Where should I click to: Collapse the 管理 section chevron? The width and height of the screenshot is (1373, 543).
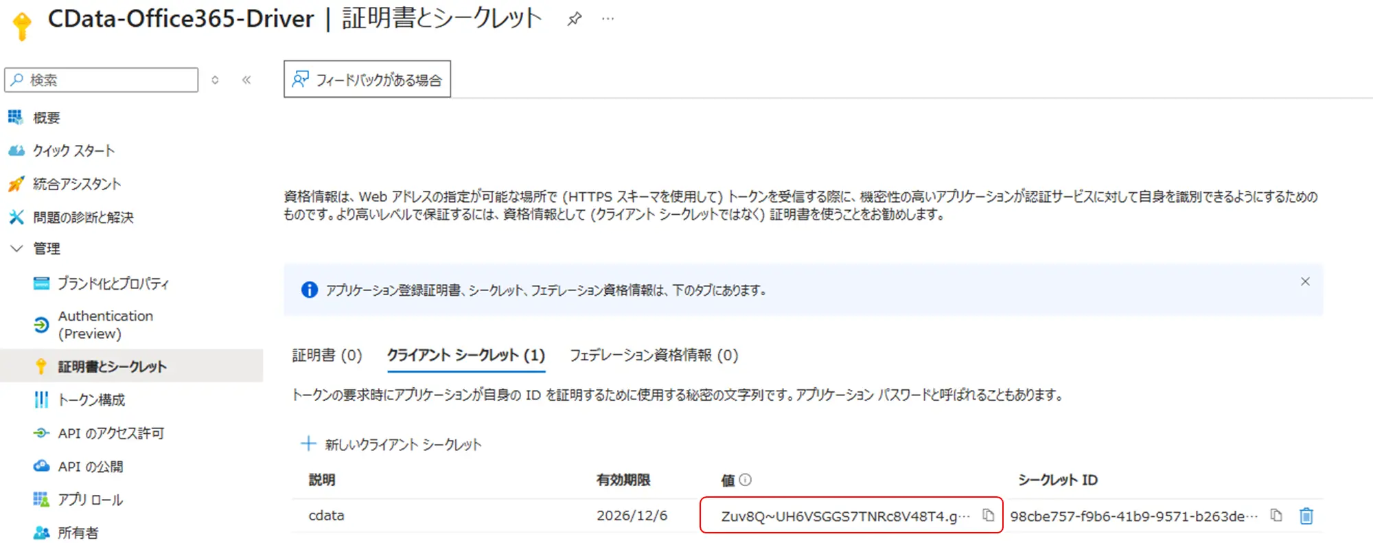(x=16, y=249)
